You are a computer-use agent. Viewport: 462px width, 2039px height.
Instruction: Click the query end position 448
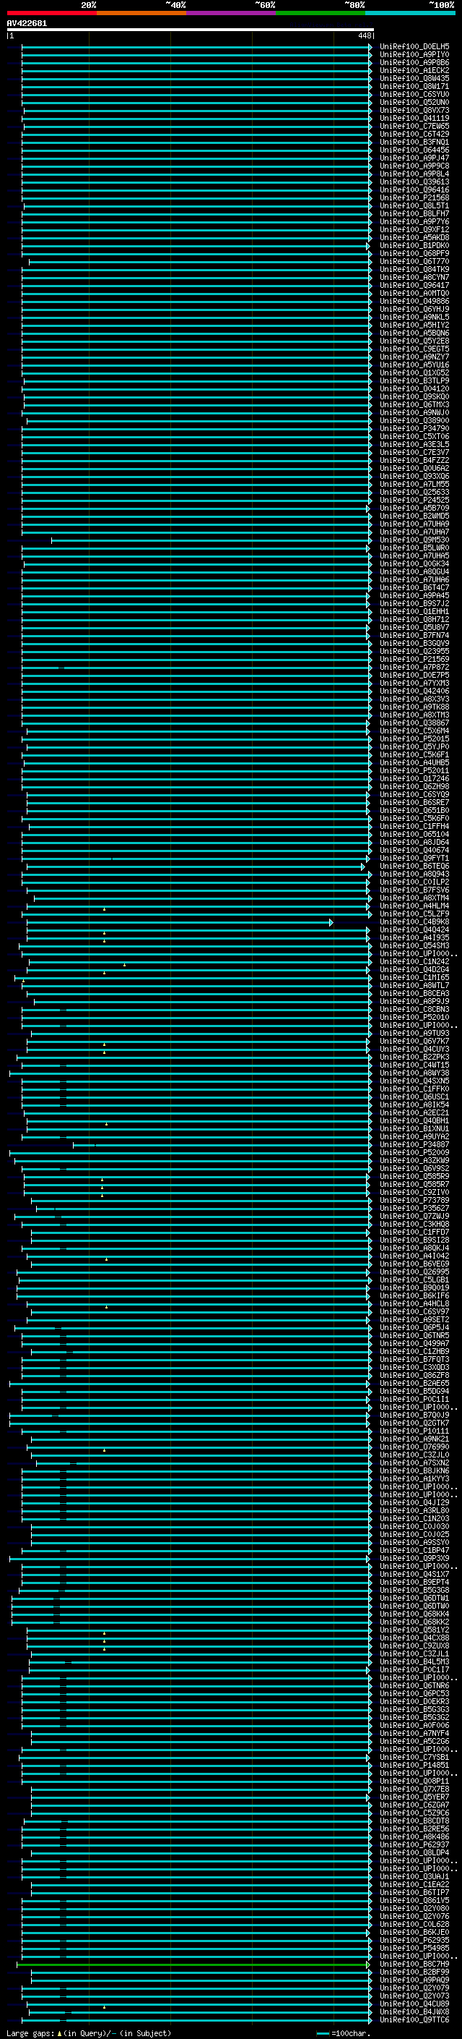coord(364,35)
